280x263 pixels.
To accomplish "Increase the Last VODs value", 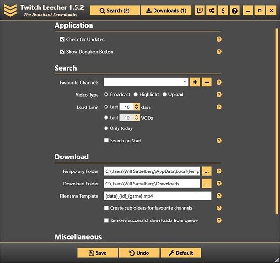I will 137,116.
